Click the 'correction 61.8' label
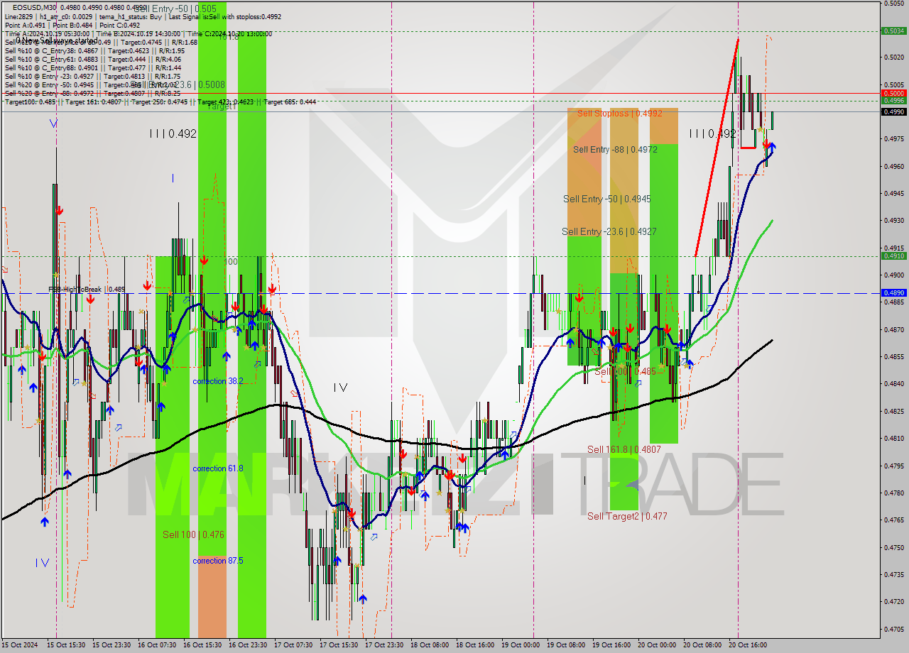The width and height of the screenshot is (909, 653). click(217, 468)
